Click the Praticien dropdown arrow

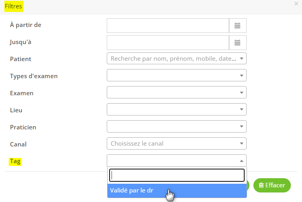pos(241,127)
